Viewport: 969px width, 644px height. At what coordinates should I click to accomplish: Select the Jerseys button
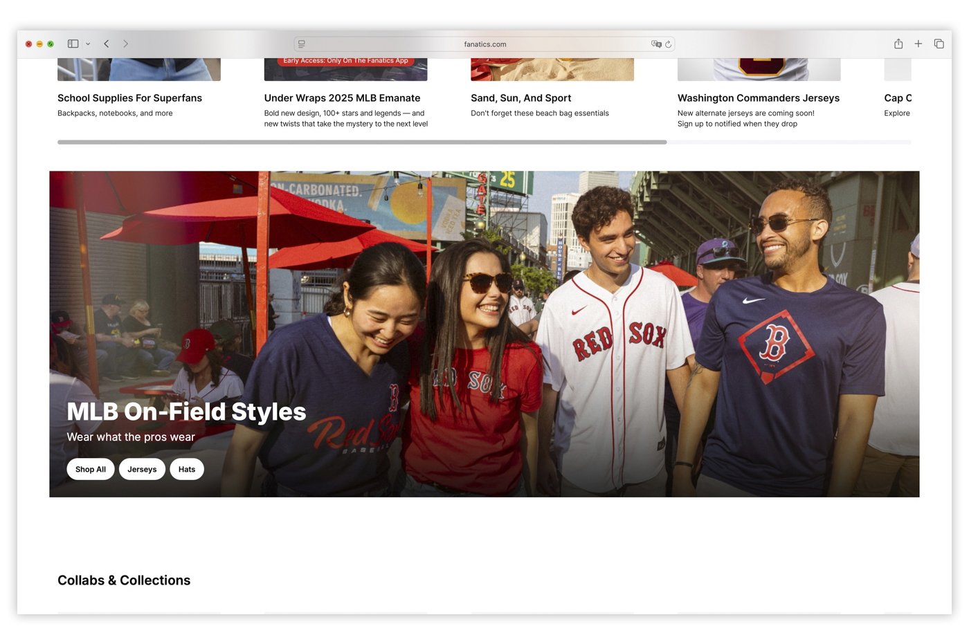click(x=142, y=469)
